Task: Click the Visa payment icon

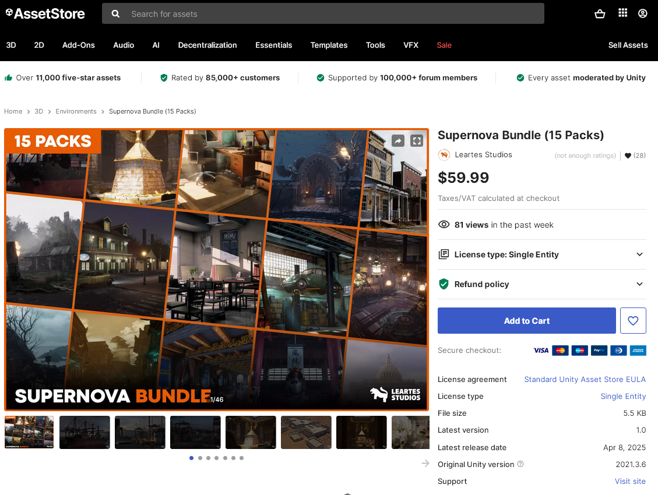Action: pyautogui.click(x=541, y=351)
